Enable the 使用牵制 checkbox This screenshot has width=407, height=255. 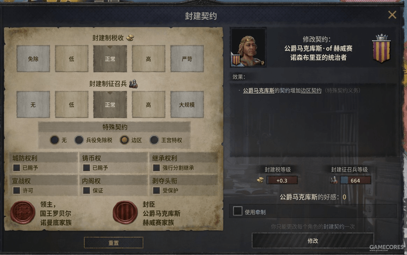[238, 211]
